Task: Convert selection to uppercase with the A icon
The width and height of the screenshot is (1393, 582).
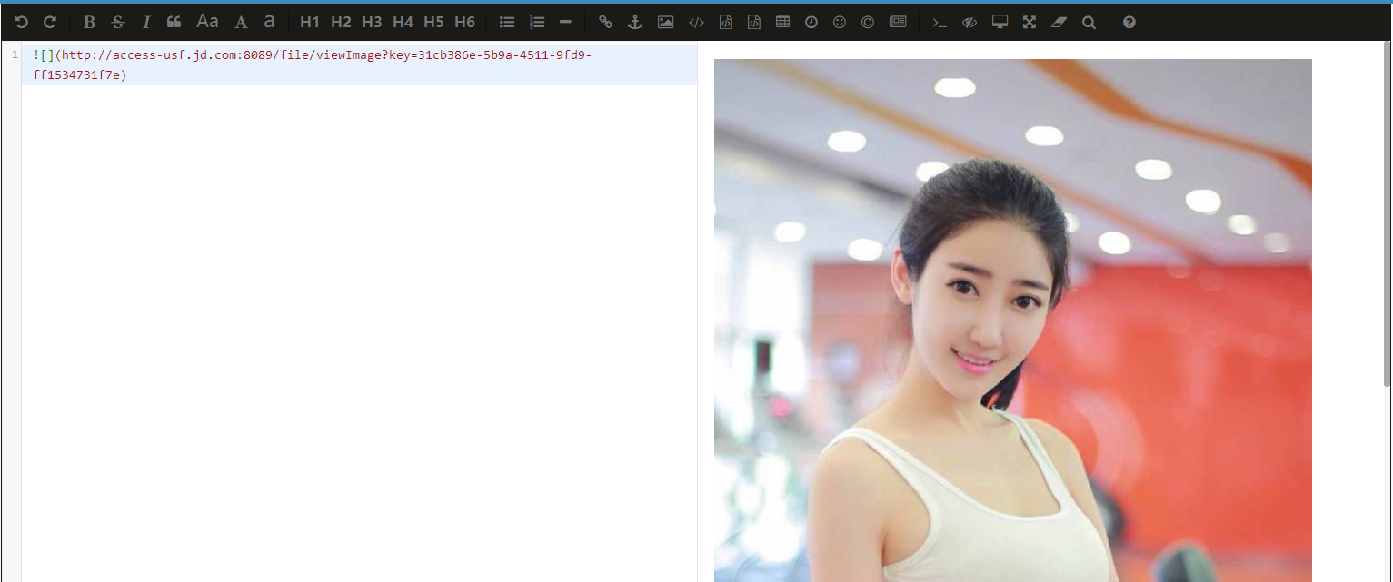Action: [241, 22]
